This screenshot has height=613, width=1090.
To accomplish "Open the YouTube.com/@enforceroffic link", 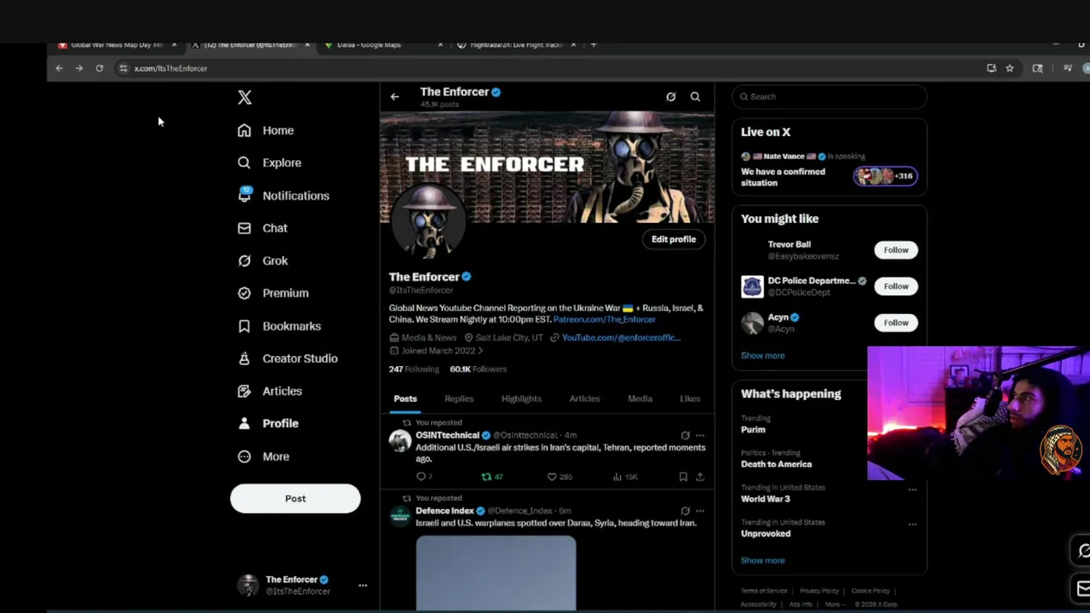I will [x=621, y=338].
